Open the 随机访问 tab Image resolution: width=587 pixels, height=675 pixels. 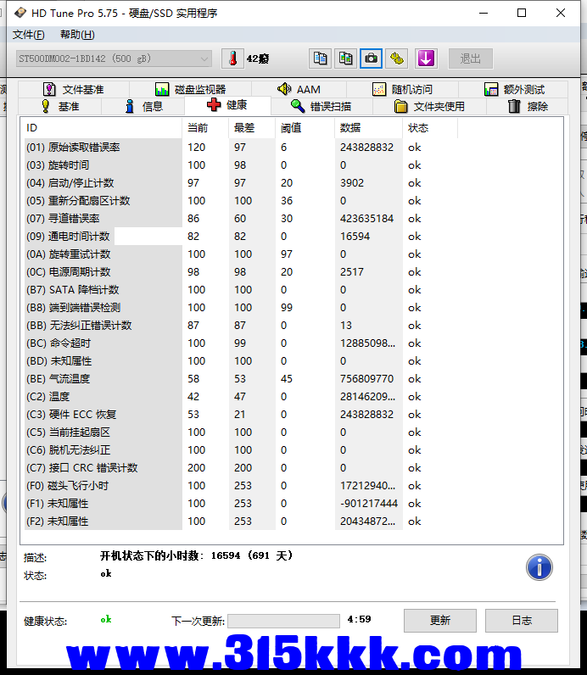[402, 89]
